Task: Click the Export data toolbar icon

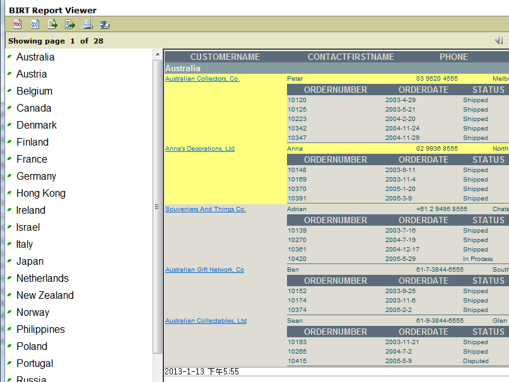Action: (x=52, y=24)
